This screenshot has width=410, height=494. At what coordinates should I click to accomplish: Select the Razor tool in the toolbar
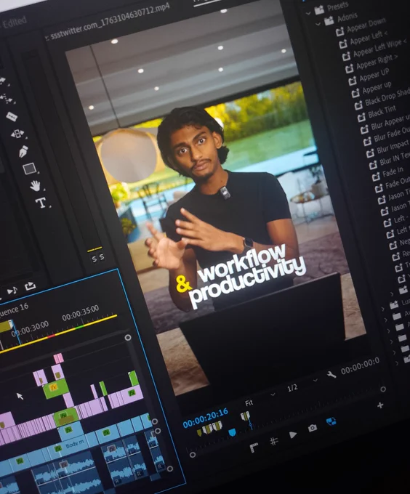tap(12, 116)
